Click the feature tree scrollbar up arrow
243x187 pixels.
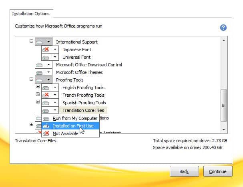(x=224, y=40)
